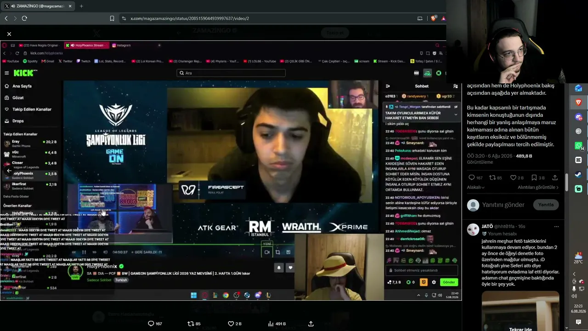Show hidden system tray icons
The width and height of the screenshot is (588, 331).
pos(574,274)
